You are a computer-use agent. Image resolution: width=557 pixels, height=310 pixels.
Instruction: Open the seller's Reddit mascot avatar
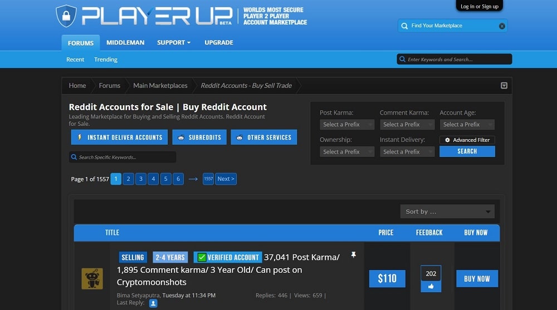pyautogui.click(x=92, y=279)
